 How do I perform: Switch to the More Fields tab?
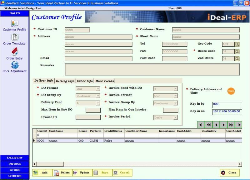[x=105, y=81]
